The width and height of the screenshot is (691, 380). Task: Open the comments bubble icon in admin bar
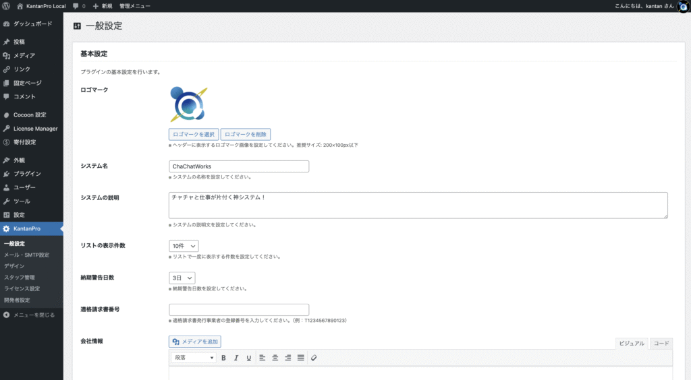76,6
